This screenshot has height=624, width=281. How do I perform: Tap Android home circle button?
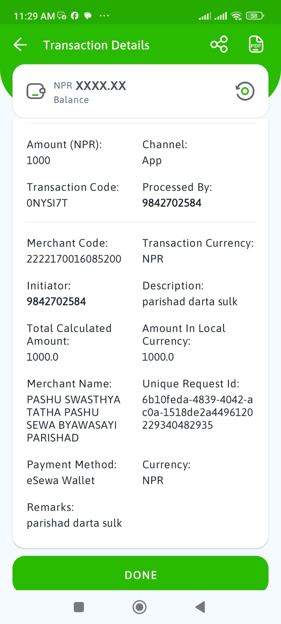pos(139,607)
